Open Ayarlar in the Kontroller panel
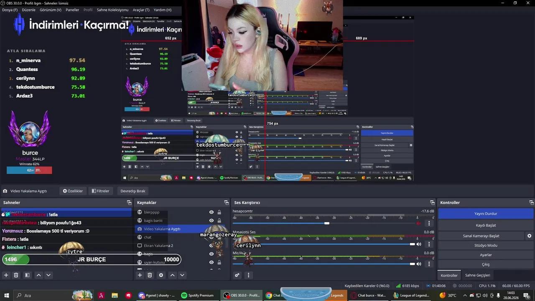The height and width of the screenshot is (301, 535). click(486, 255)
